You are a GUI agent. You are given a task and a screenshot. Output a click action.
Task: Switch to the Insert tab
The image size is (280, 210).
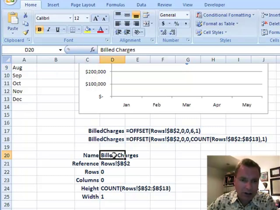pyautogui.click(x=53, y=5)
